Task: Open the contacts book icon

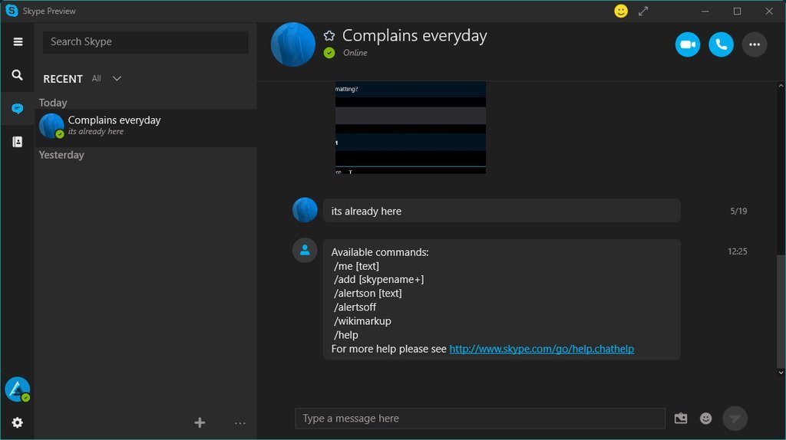Action: tap(18, 142)
